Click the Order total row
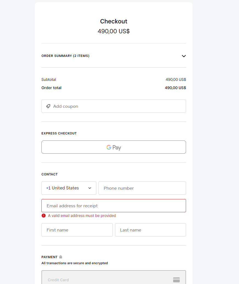239x284 pixels. [114, 88]
